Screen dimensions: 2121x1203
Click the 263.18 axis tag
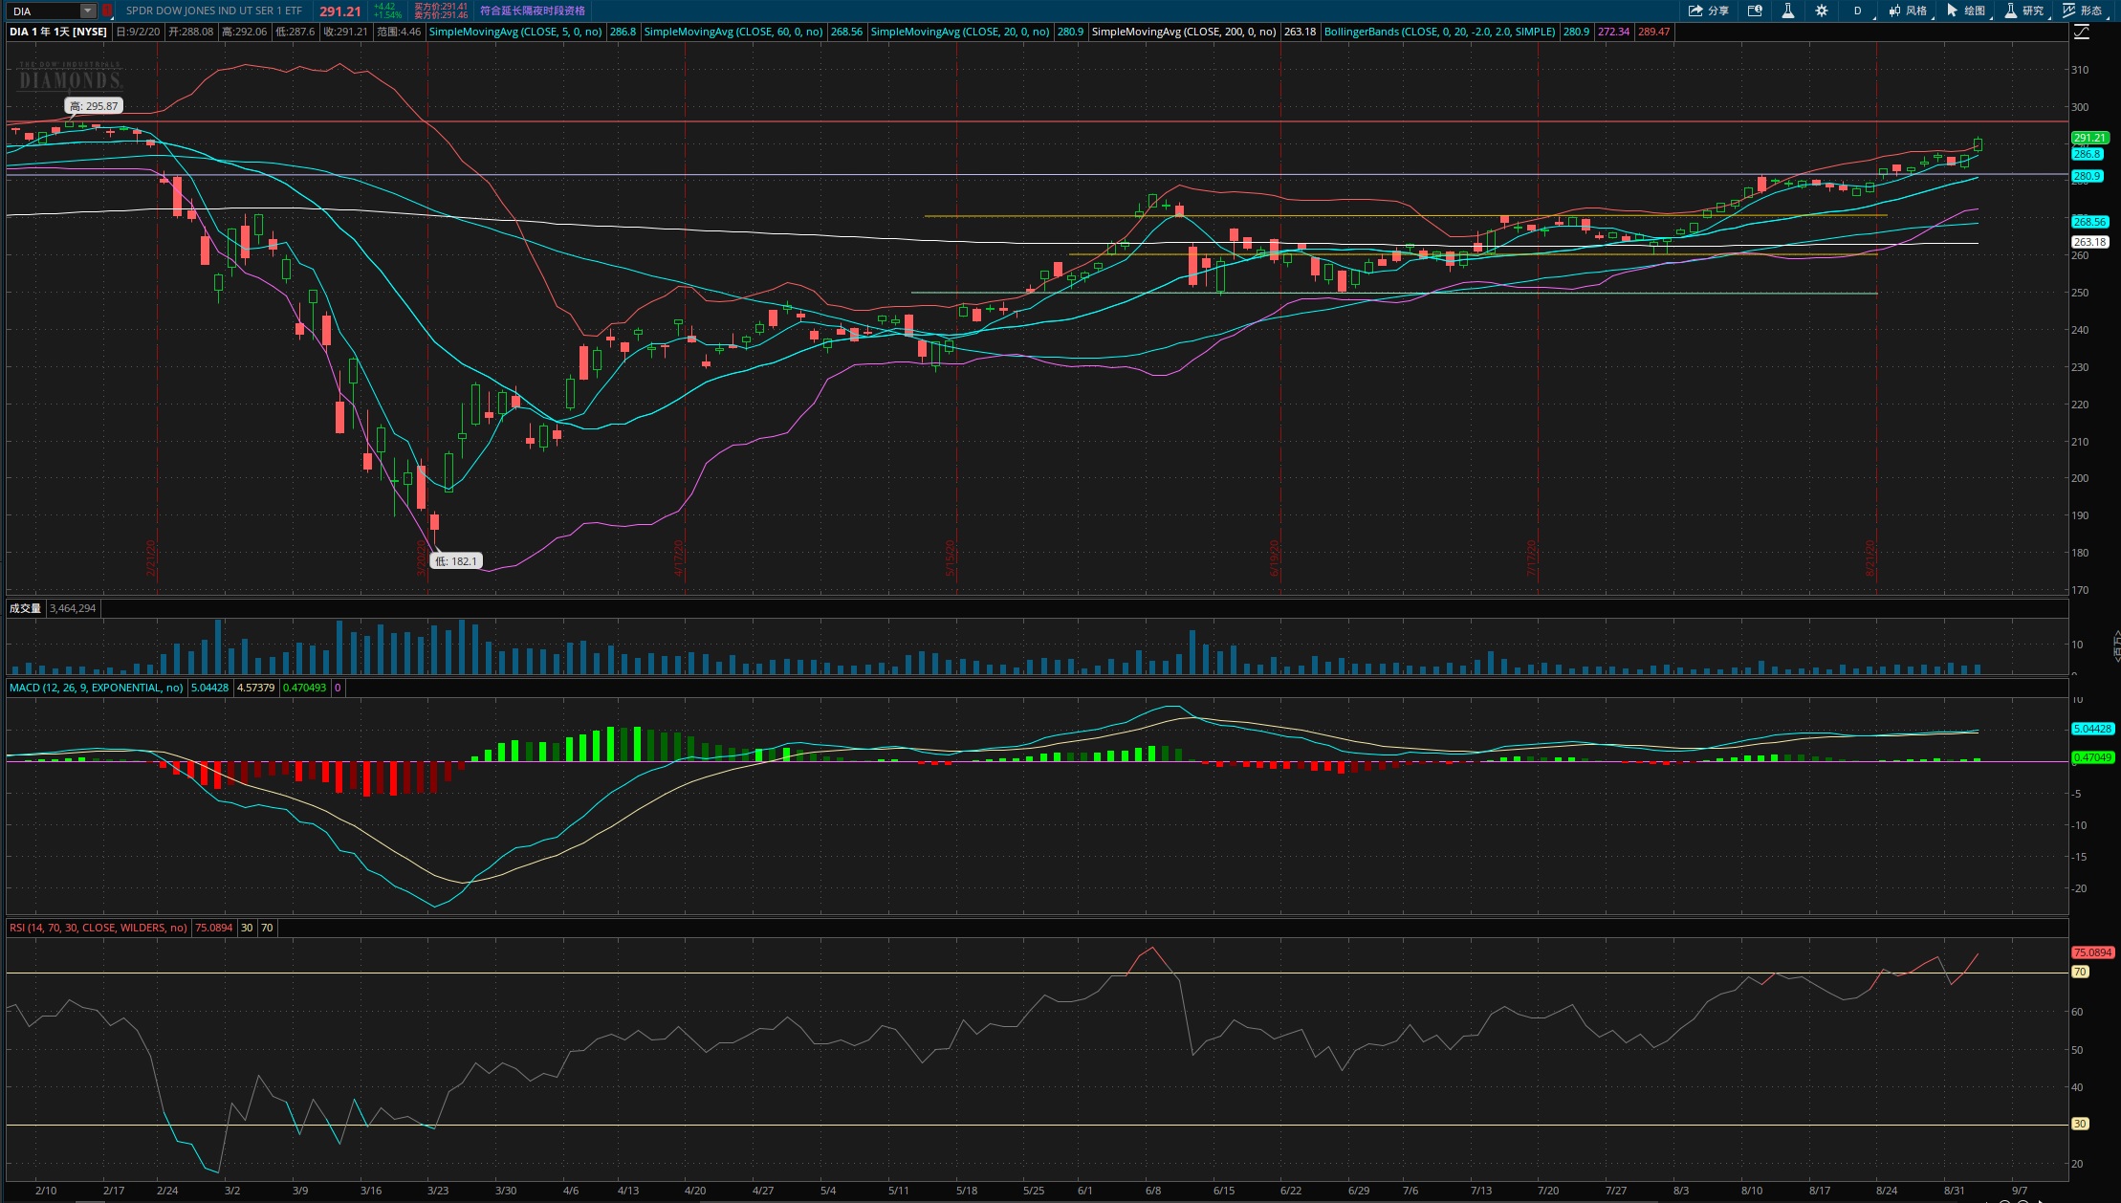2089,242
